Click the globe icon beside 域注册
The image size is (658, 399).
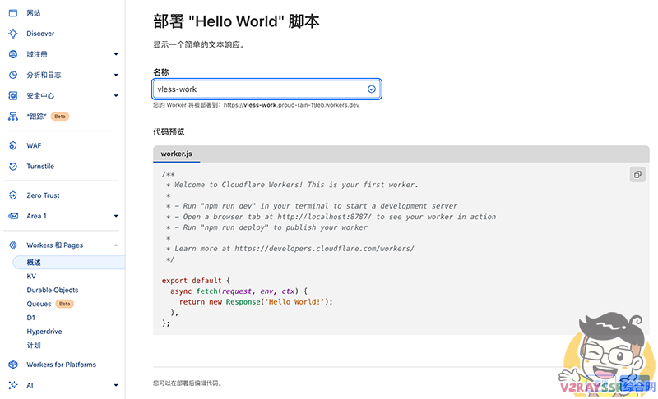12,54
